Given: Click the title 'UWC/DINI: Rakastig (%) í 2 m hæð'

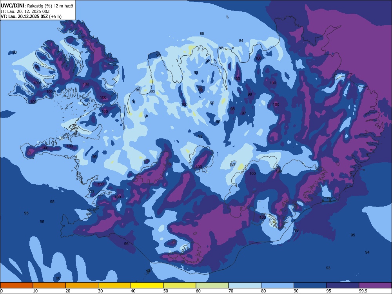Looking at the screenshot, I should tap(37, 5).
